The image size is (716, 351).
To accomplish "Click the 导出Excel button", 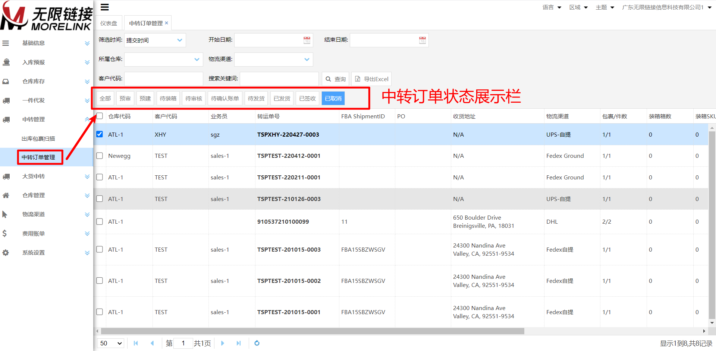I will click(x=371, y=79).
